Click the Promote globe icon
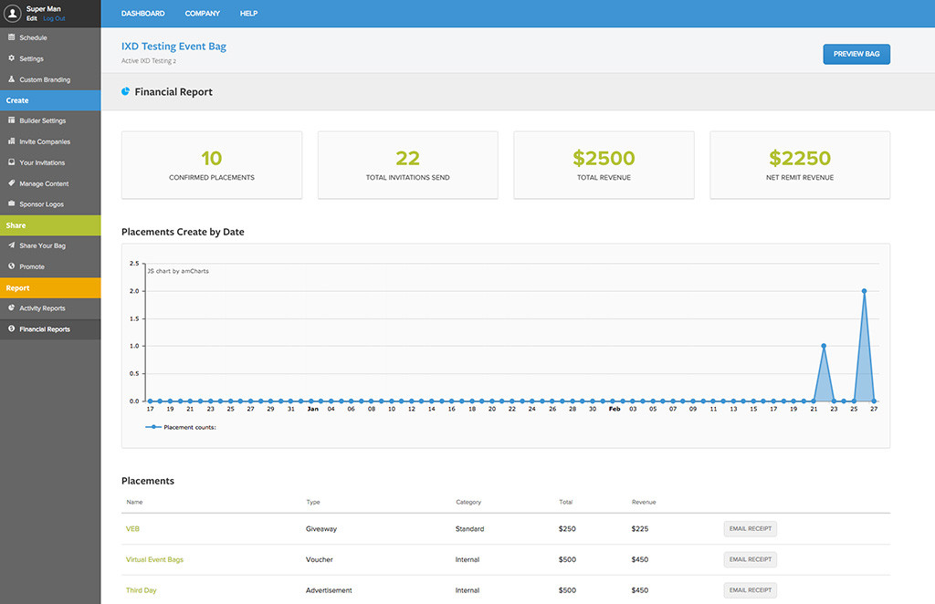 point(11,266)
